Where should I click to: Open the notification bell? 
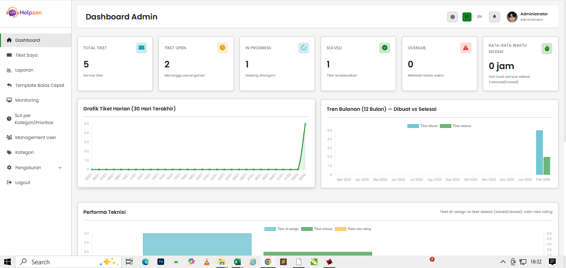(x=494, y=17)
